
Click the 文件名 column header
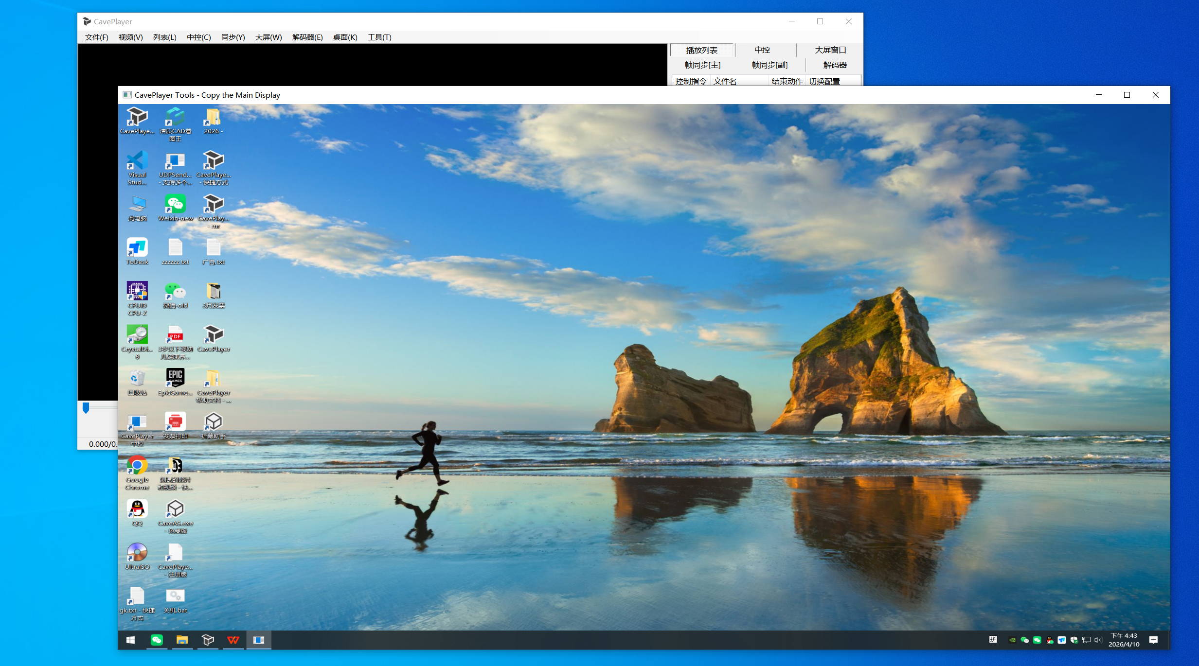[x=725, y=81]
